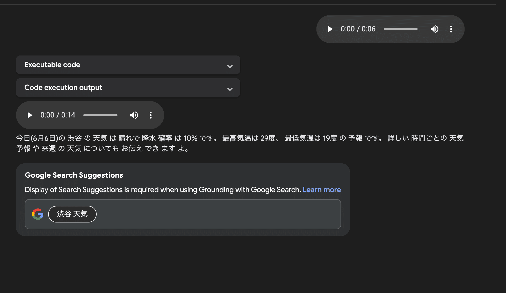Click the Code execution output label

click(63, 88)
